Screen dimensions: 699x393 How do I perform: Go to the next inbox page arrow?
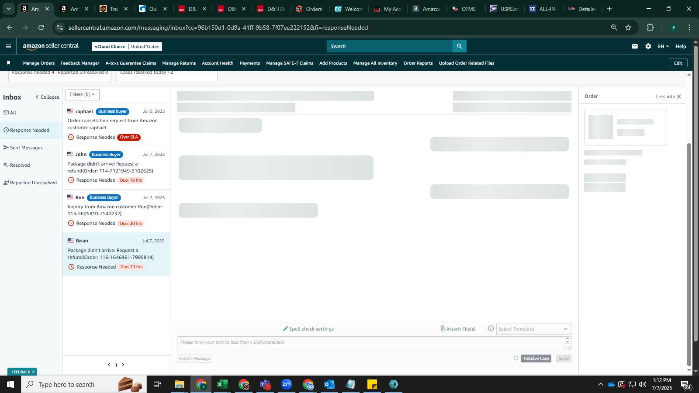pos(123,365)
